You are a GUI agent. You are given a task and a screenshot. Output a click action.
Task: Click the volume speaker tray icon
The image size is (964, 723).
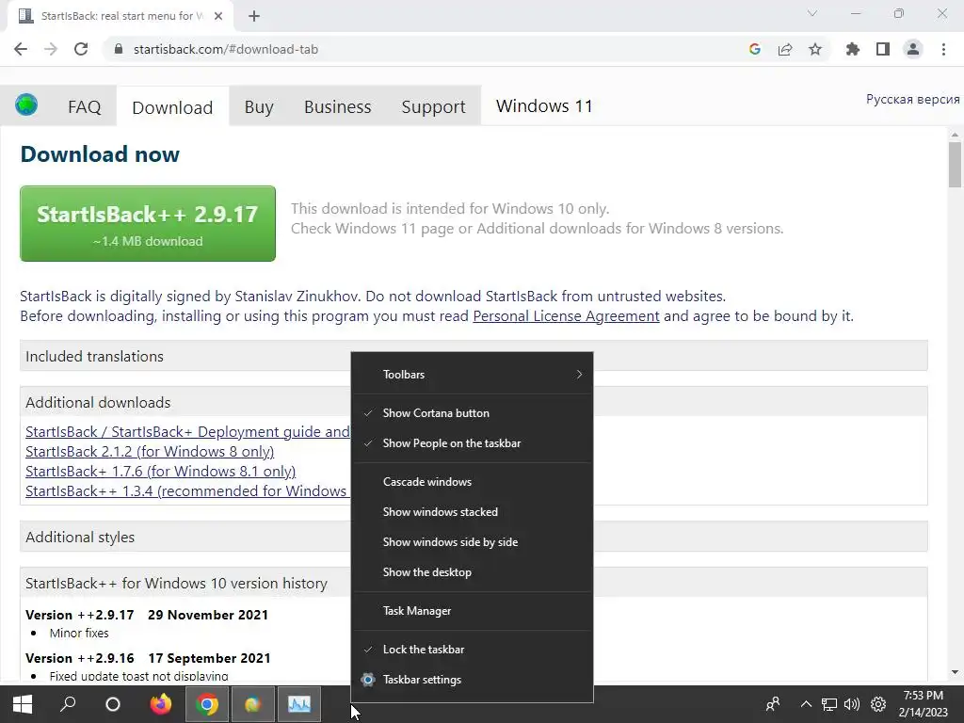tap(852, 704)
